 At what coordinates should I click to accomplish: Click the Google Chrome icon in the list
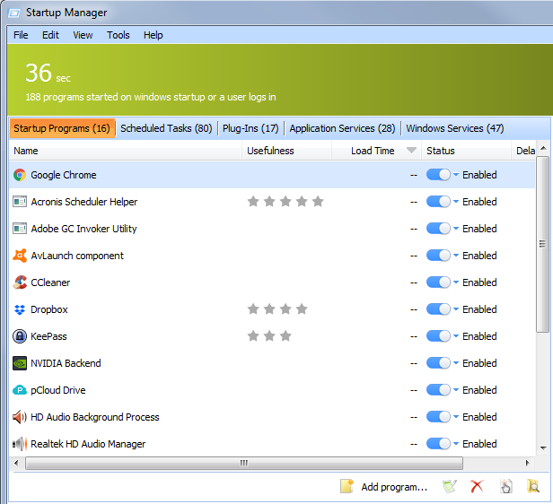20,175
